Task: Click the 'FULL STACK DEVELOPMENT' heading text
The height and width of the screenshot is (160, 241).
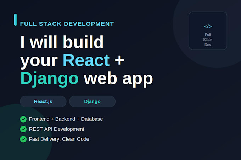Action: pos(67,24)
